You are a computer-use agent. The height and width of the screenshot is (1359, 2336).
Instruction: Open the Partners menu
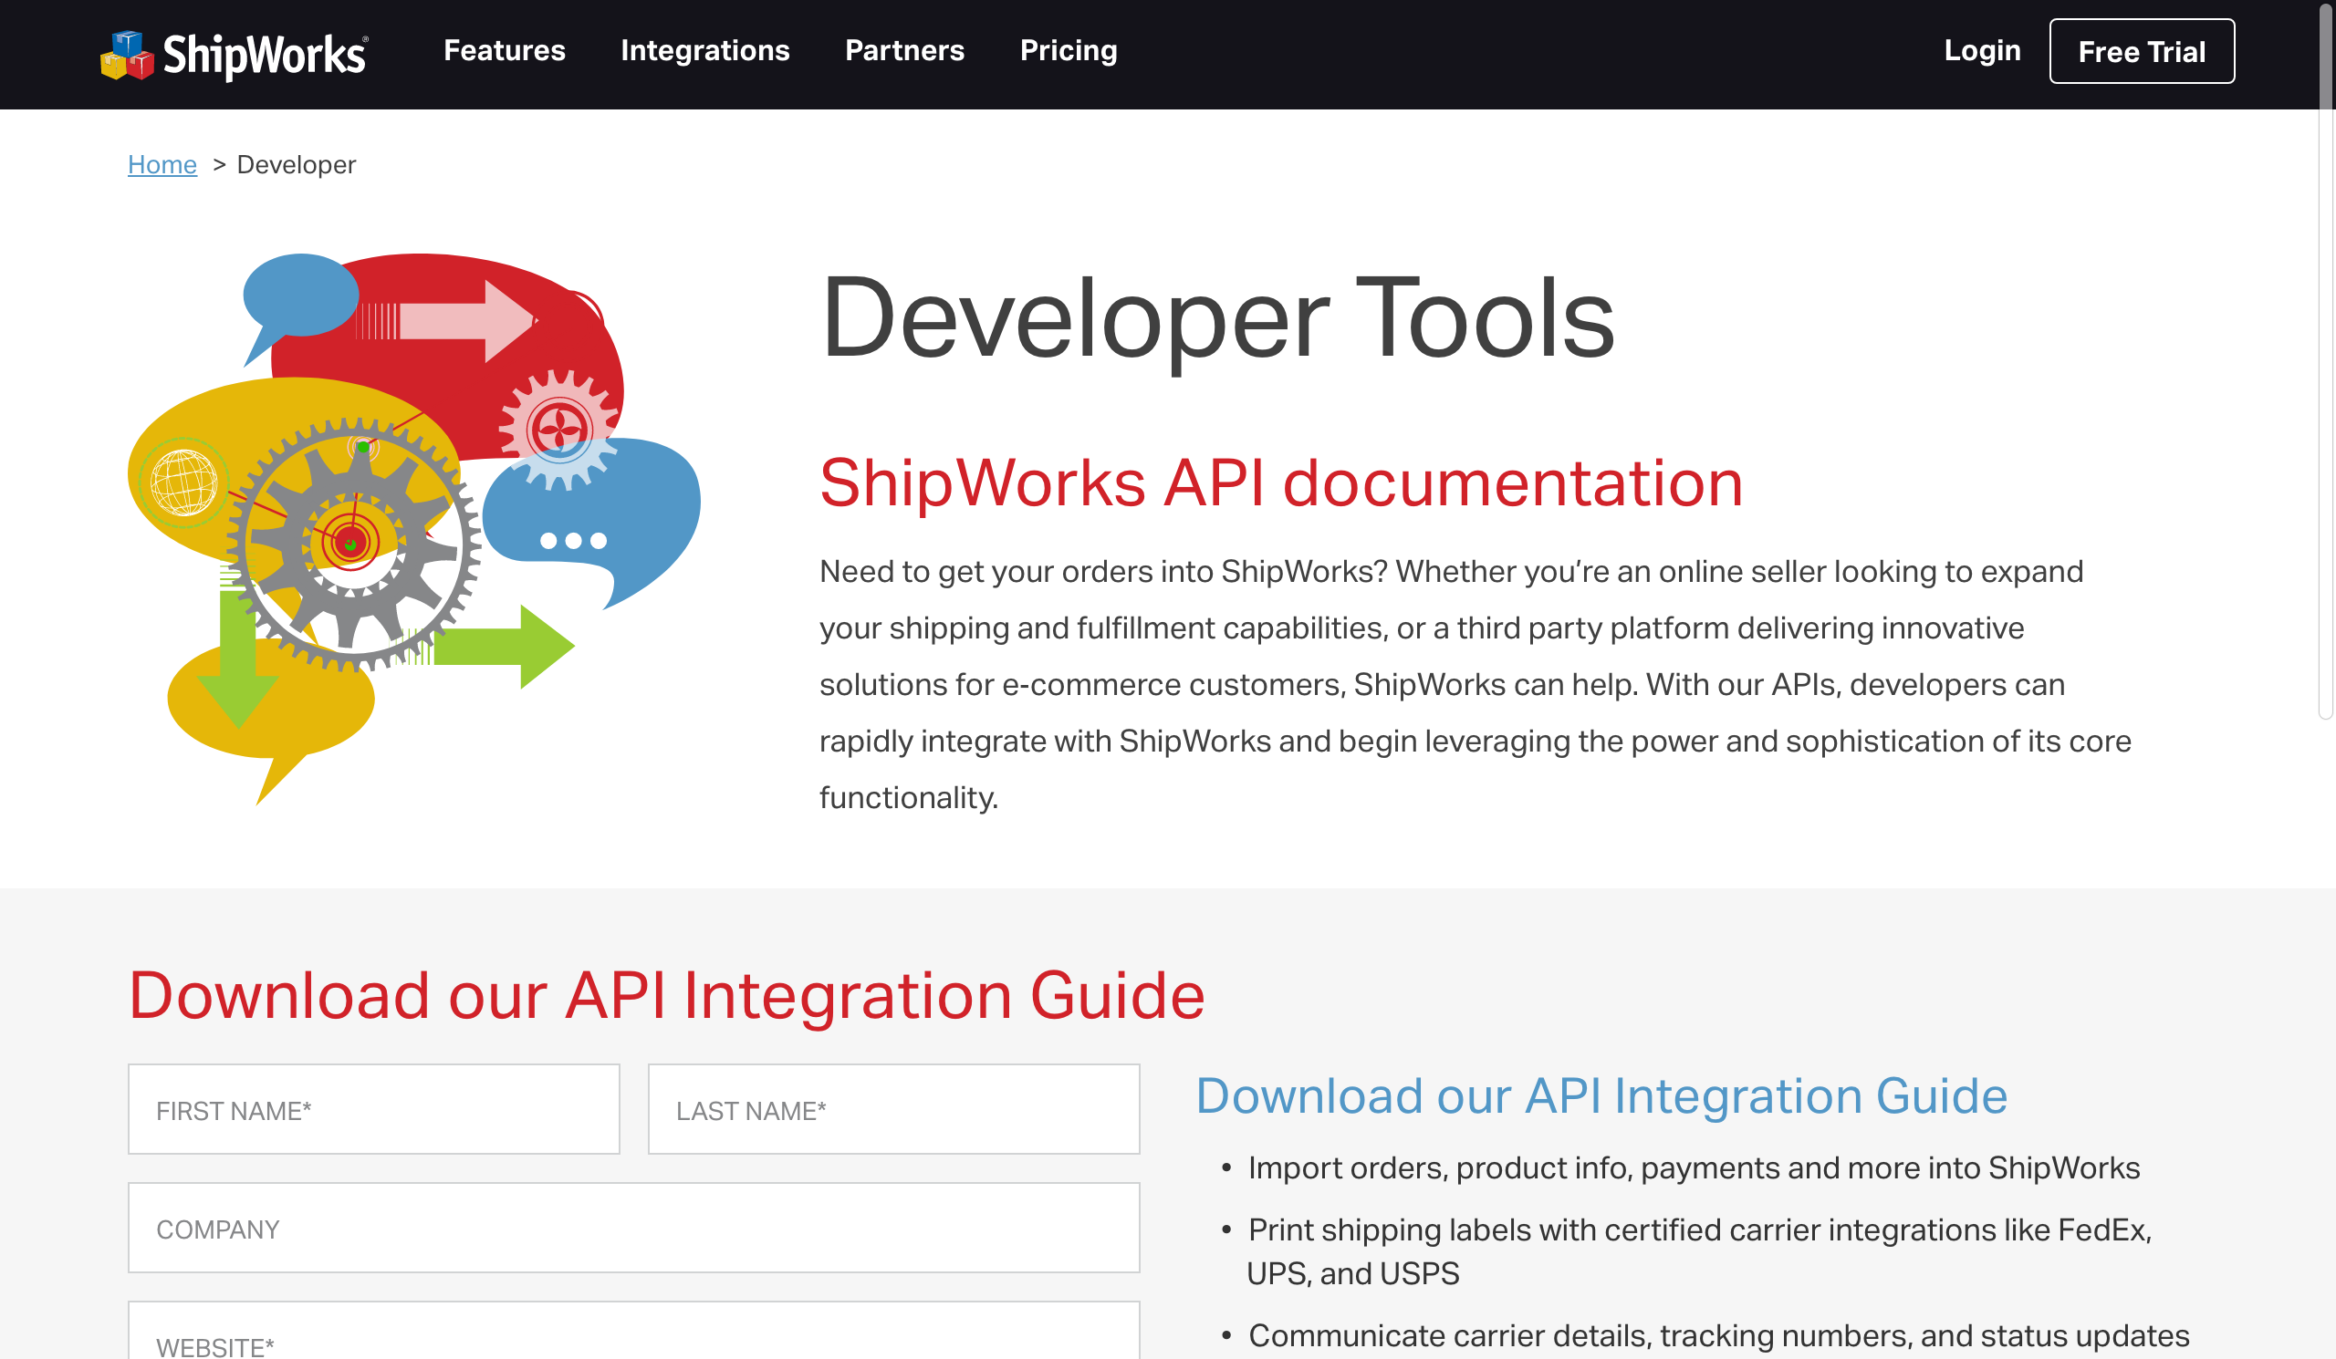coord(904,50)
